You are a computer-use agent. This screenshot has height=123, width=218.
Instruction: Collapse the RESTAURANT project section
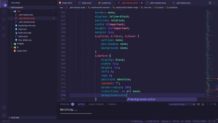coord(32,8)
